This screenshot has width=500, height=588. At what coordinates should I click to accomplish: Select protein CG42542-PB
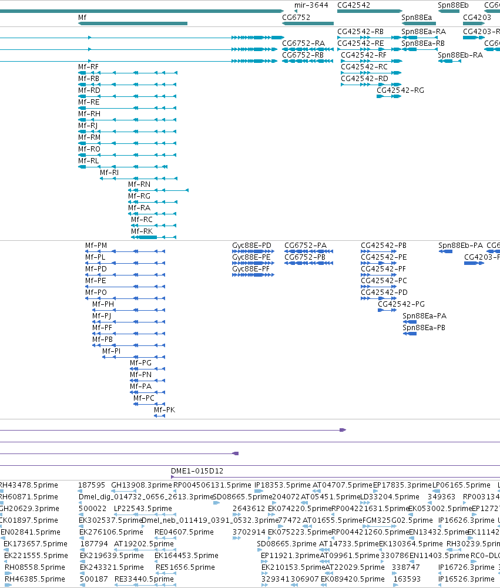[383, 246]
